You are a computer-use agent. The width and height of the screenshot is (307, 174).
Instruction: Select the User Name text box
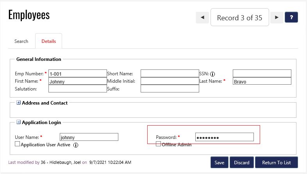click(x=89, y=137)
